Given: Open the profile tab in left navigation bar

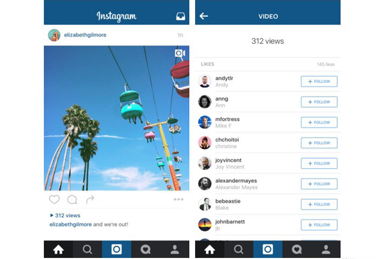Looking at the screenshot, I should click(175, 250).
